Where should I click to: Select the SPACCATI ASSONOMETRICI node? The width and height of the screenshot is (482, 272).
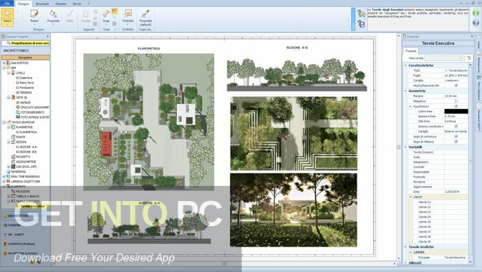click(32, 107)
